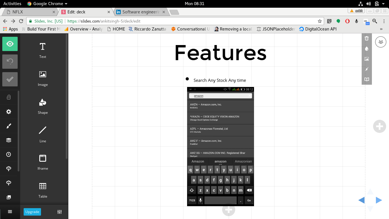Click browser Forward button
Image resolution: width=389 pixels, height=219 pixels.
point(13,21)
